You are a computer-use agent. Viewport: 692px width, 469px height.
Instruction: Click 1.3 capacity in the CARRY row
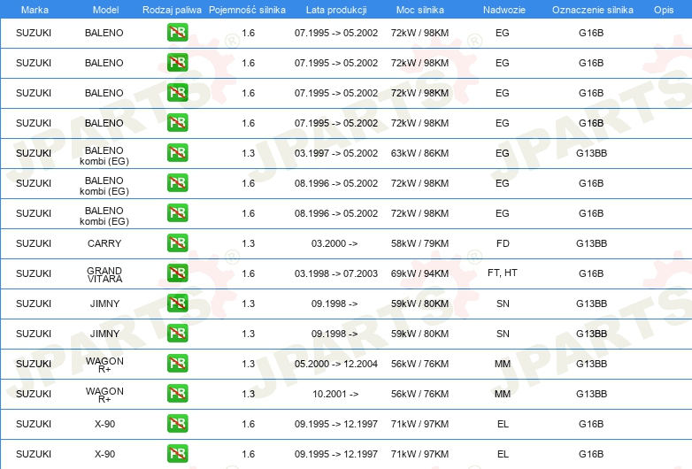point(248,243)
